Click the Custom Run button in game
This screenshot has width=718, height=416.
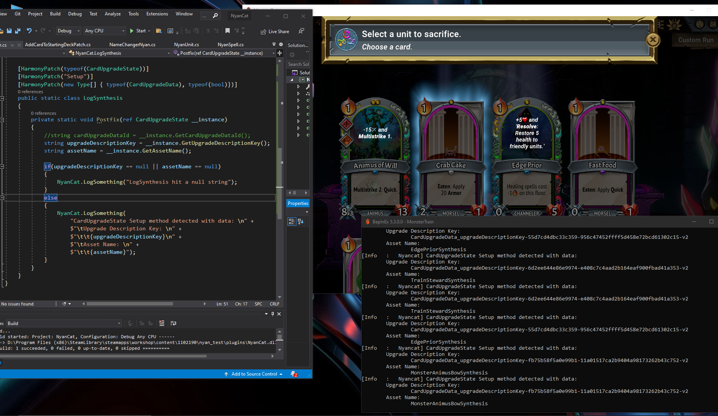pos(696,40)
